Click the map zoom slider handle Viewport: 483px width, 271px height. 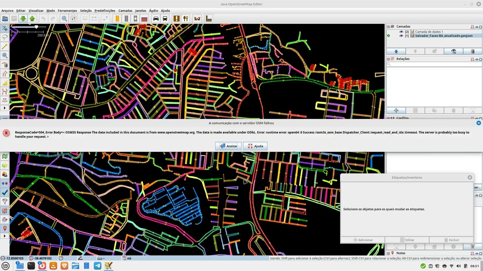(36, 27)
